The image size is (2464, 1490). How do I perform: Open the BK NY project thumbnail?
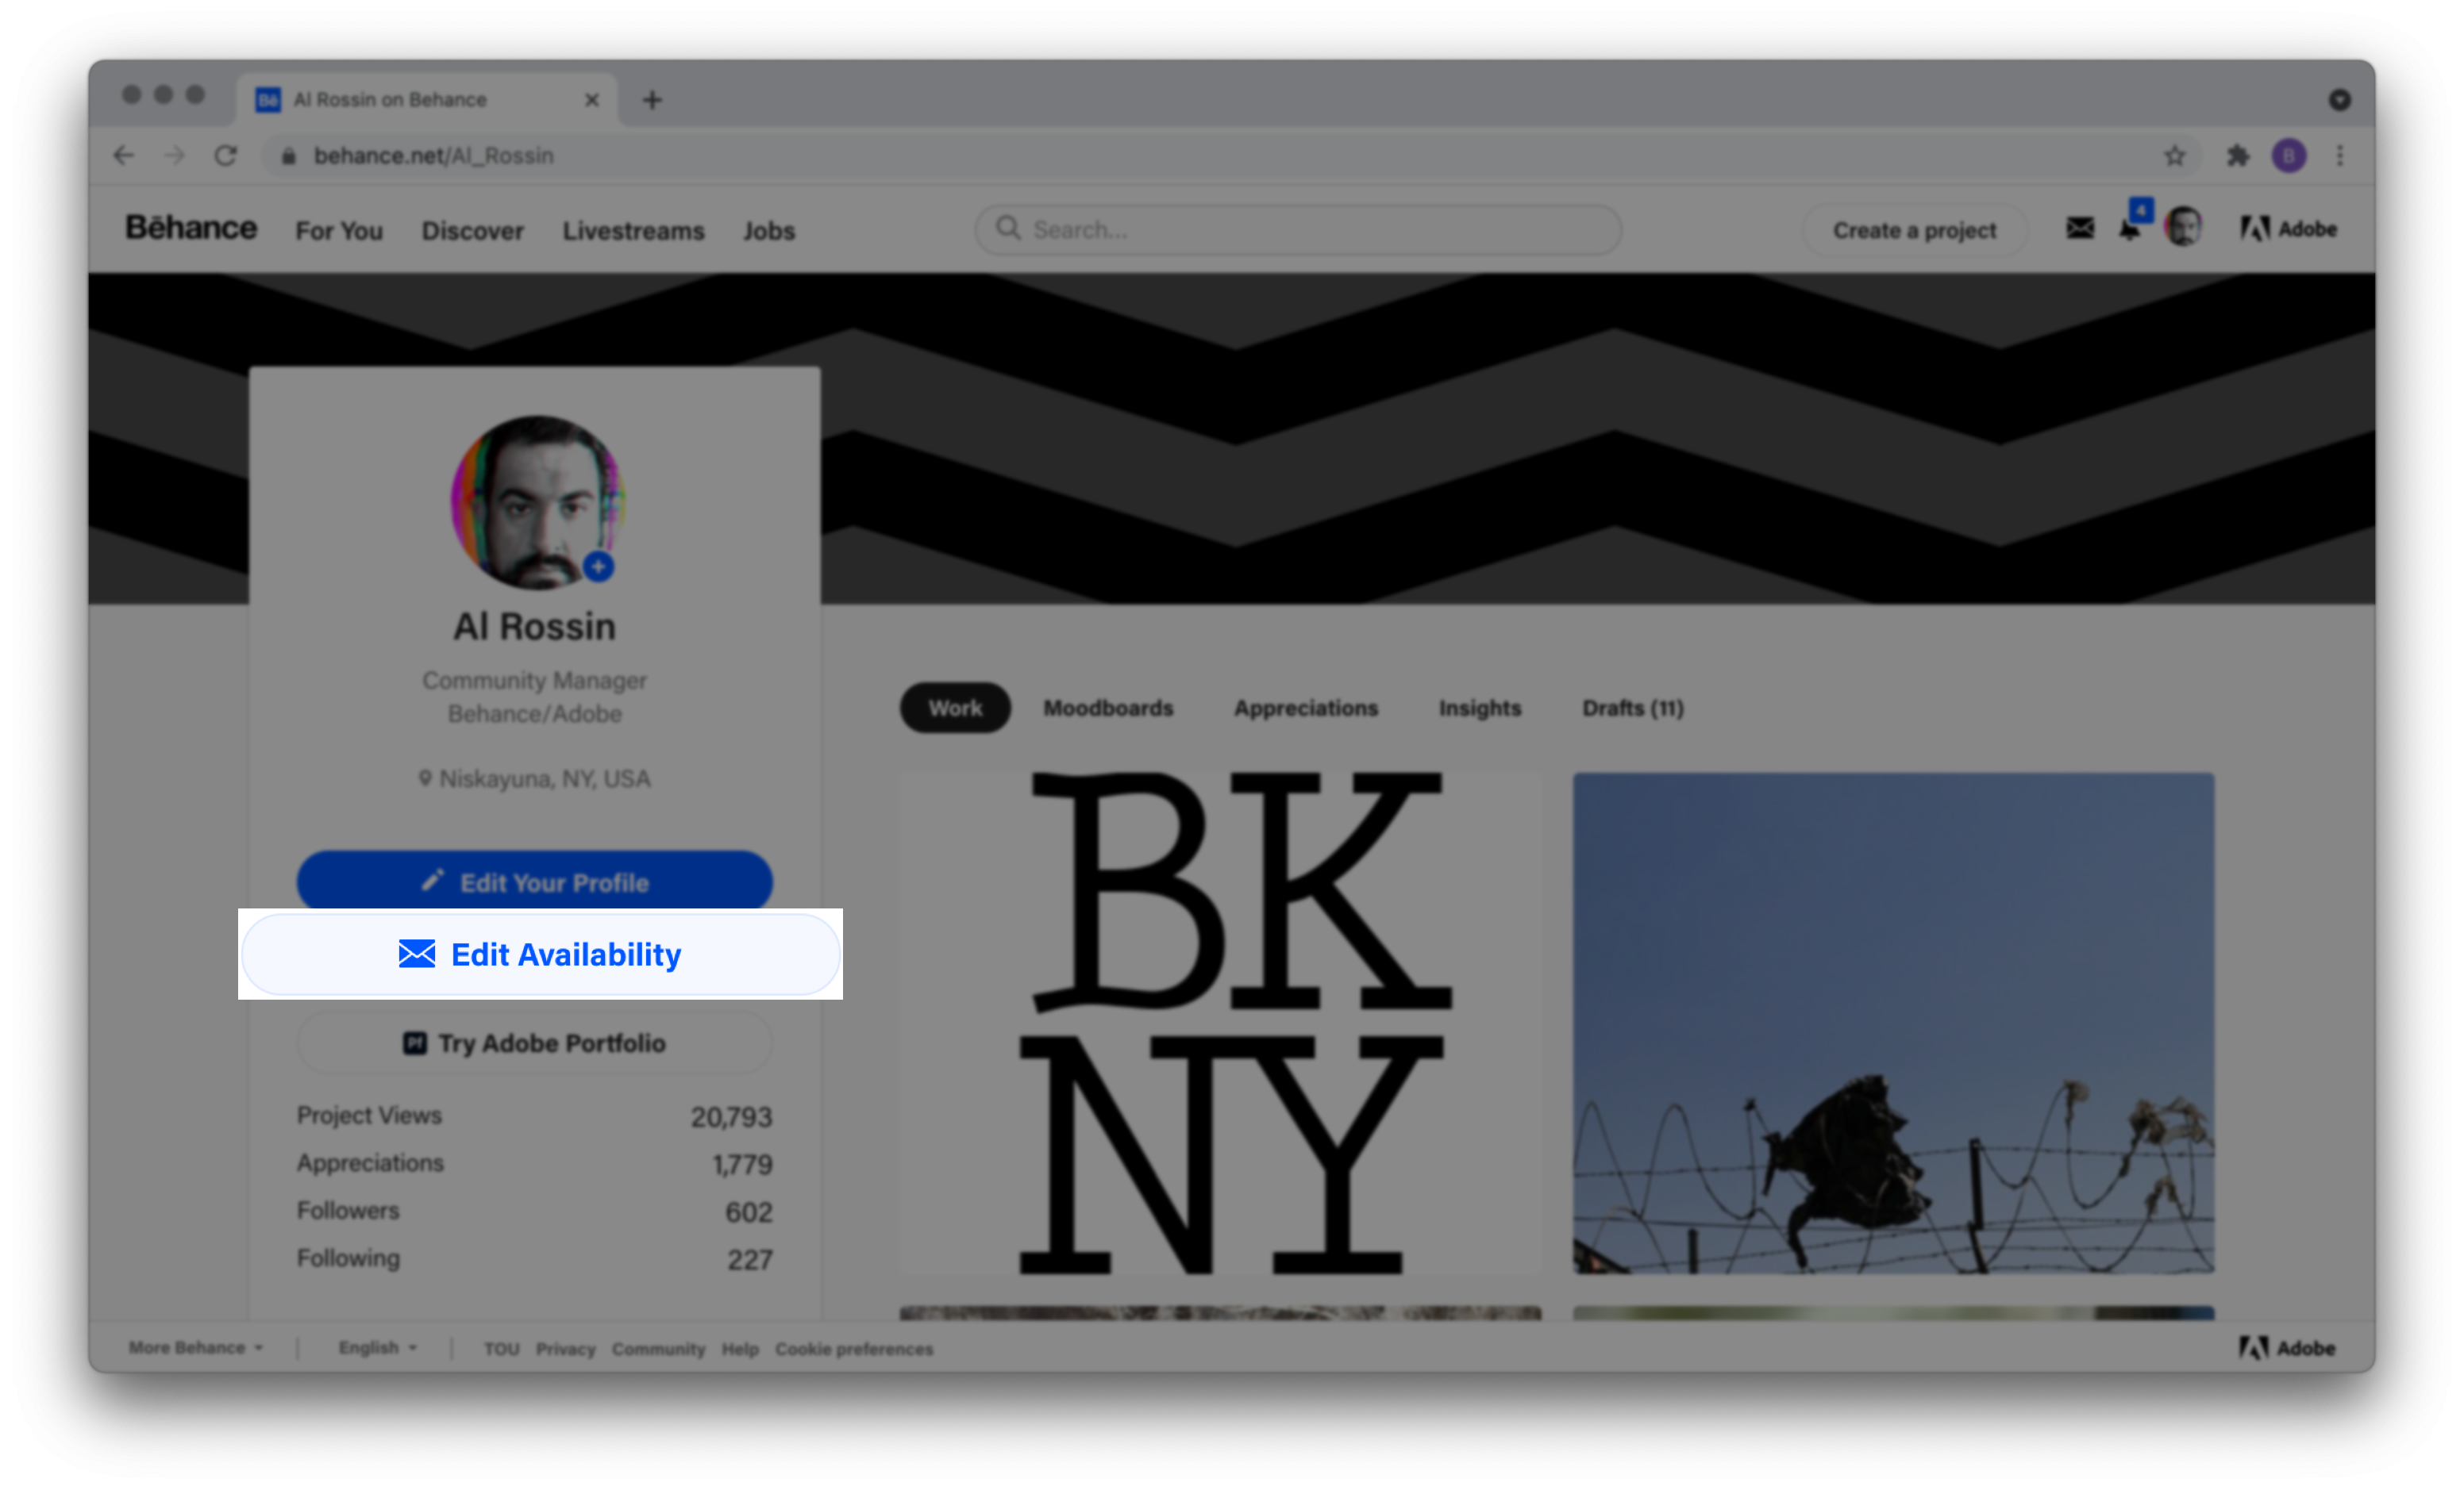point(1220,1023)
